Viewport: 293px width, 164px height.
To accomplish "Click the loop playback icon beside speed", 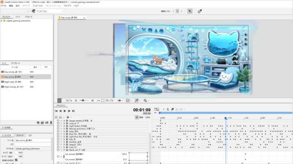I will (x=137, y=117).
